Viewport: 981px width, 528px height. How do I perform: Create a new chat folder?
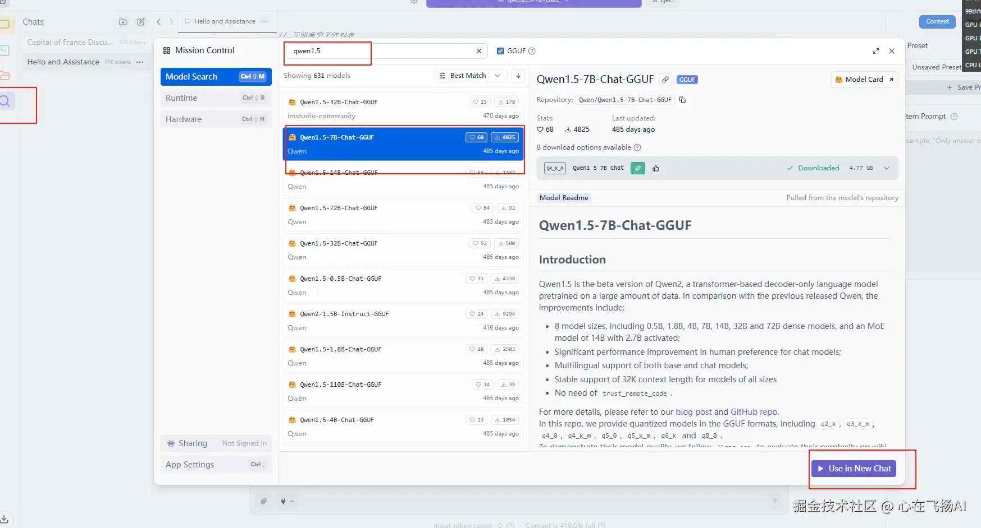(123, 22)
